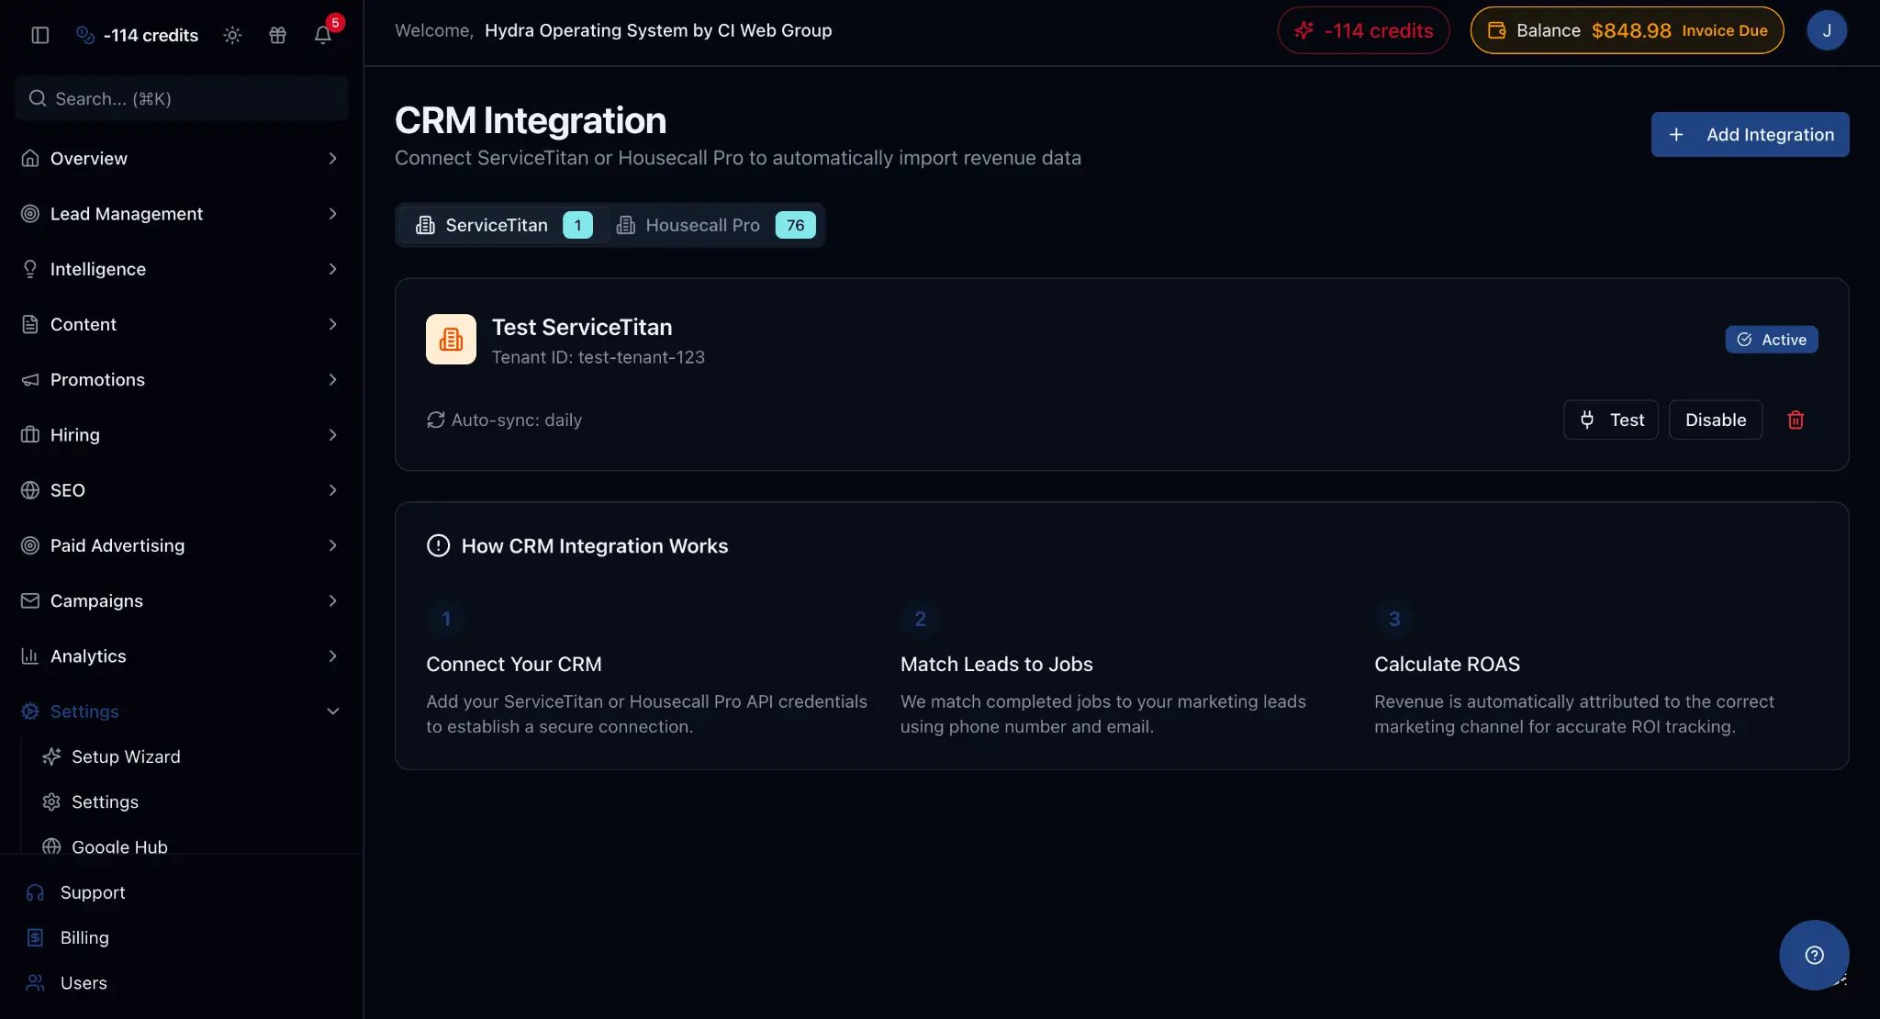Click the Billing receipt icon
1880x1019 pixels.
click(x=35, y=937)
